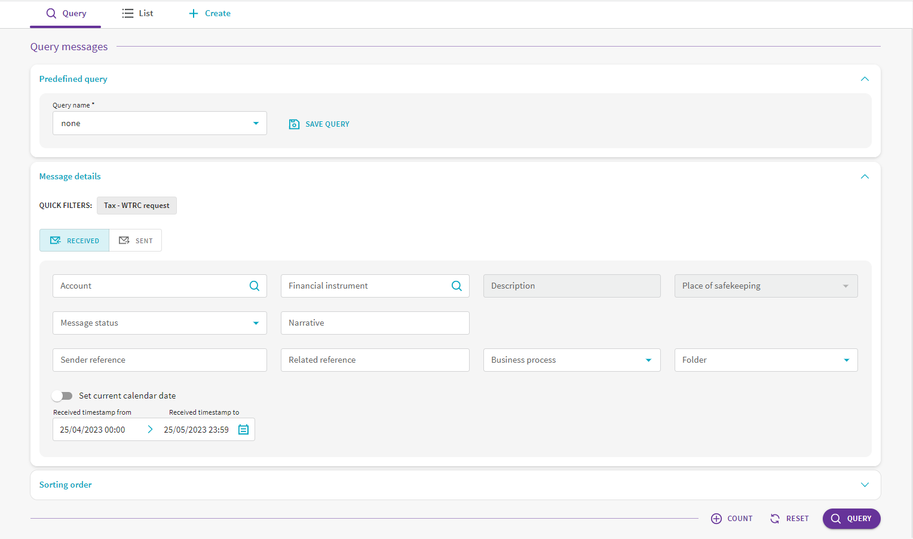Click the Reset refresh icon
The image size is (913, 539).
[x=775, y=519]
